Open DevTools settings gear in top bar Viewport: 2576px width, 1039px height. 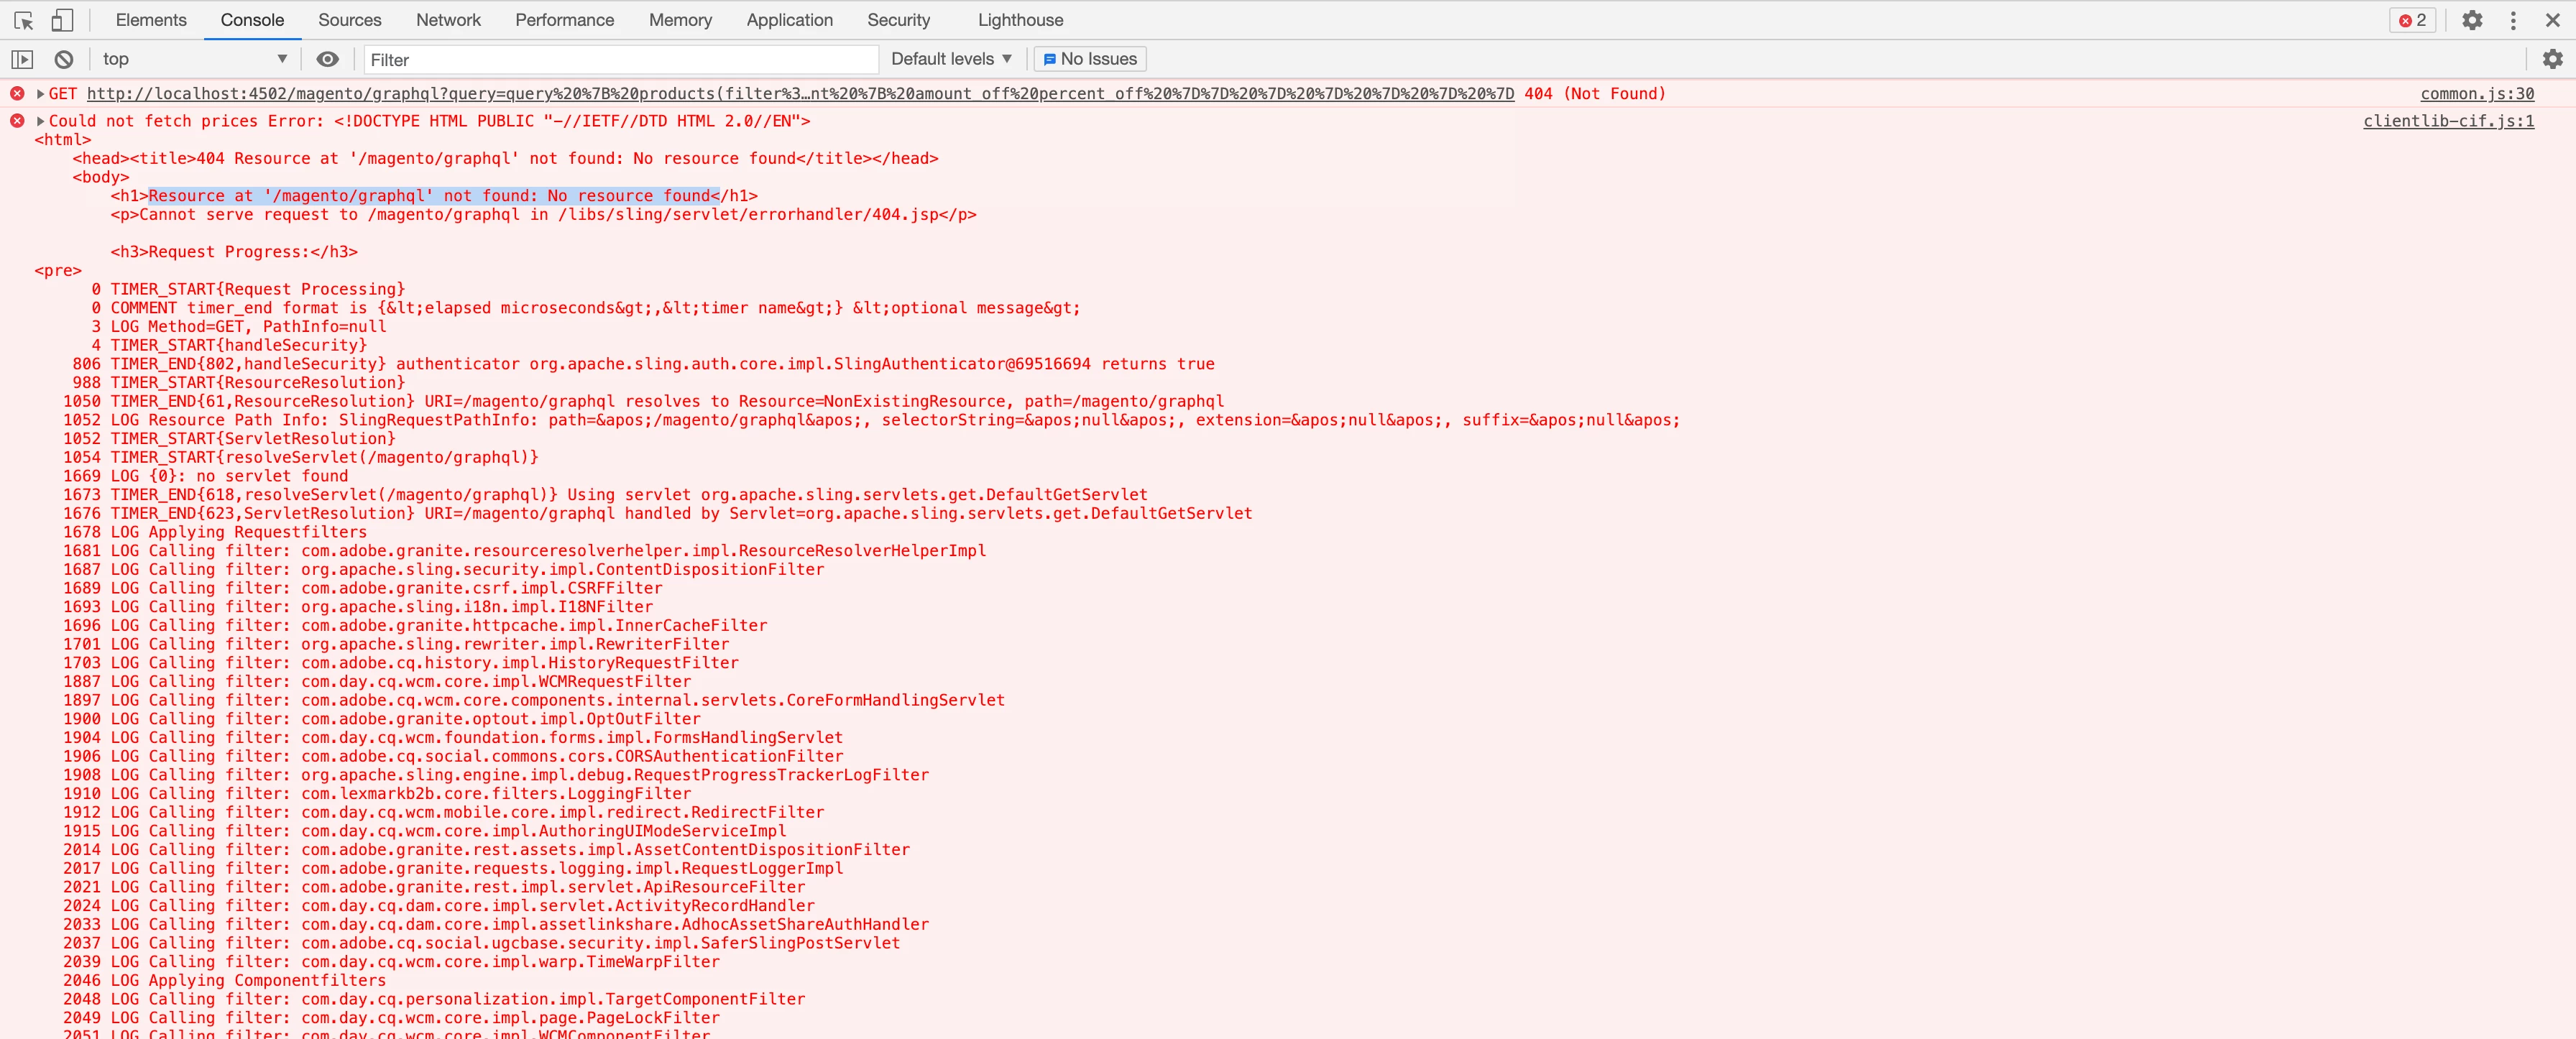2472,20
